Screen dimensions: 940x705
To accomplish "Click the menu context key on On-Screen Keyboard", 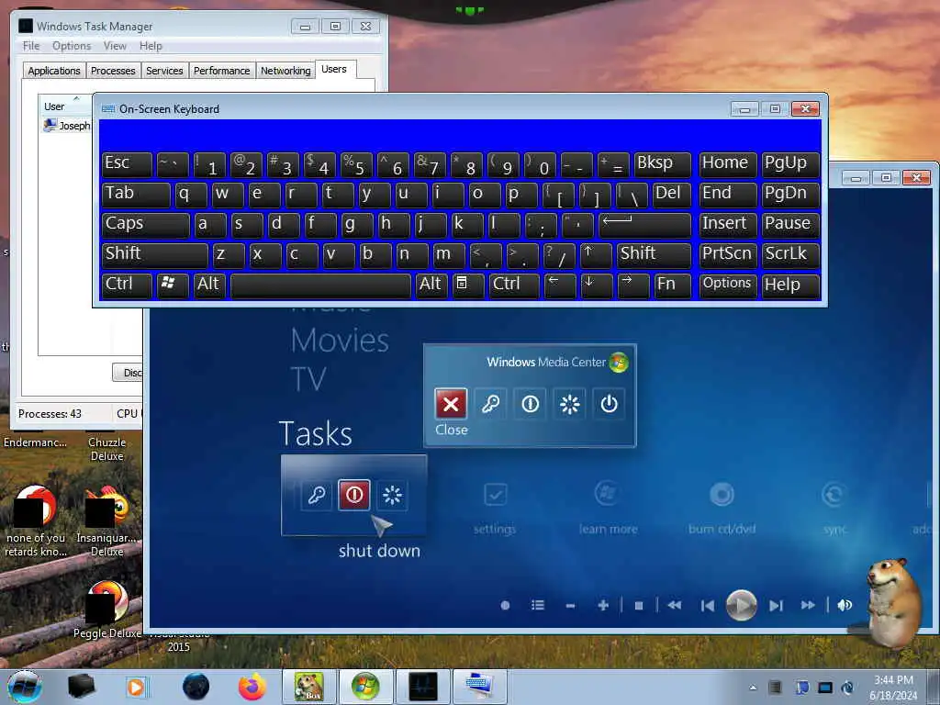I will click(x=467, y=285).
